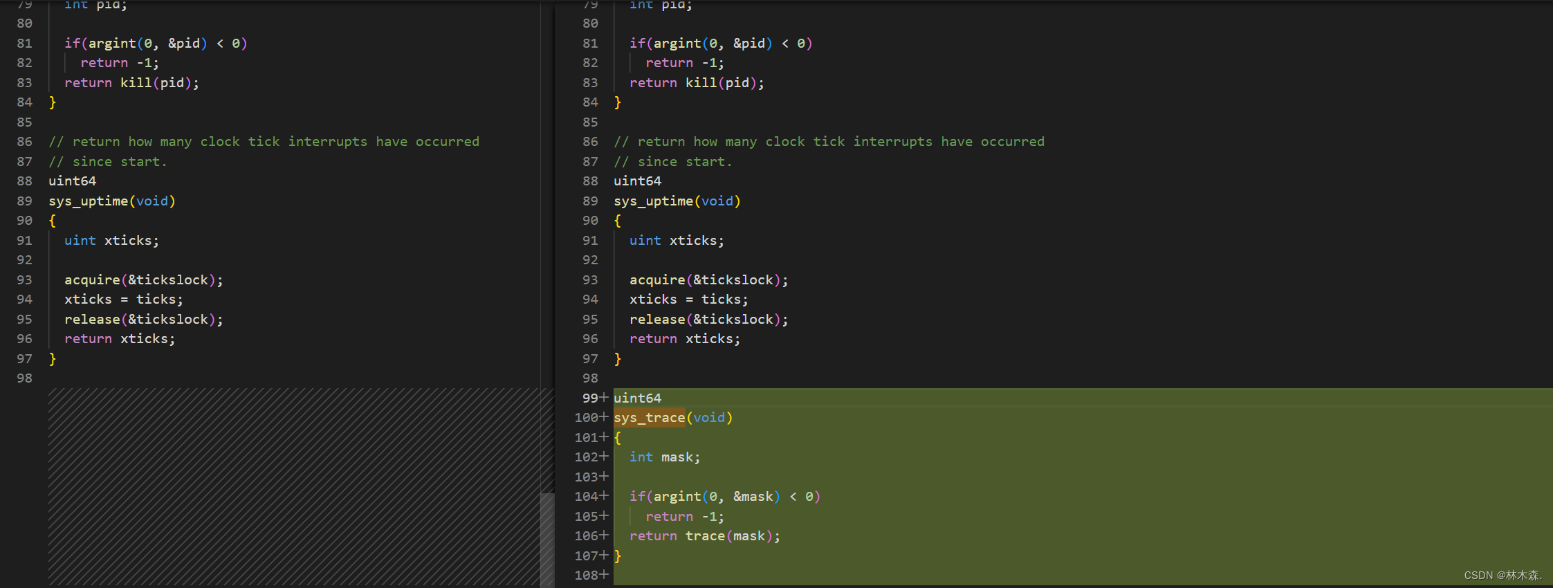
Task: Click 'acquire(&tickslock);' in left pane
Action: (144, 279)
